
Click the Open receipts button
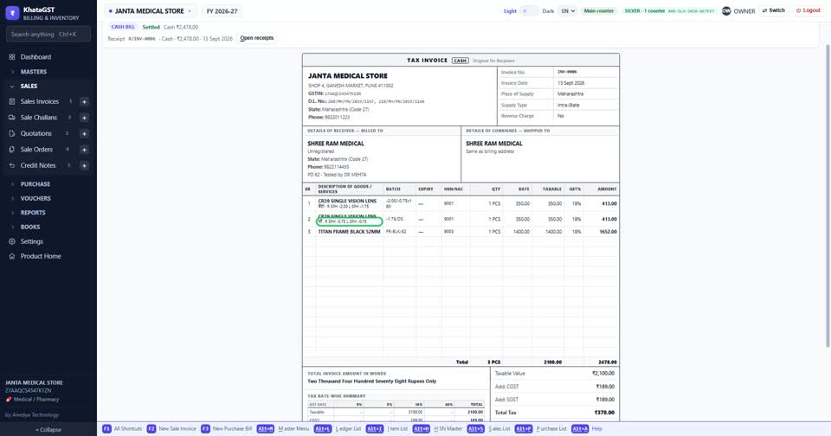tap(256, 38)
